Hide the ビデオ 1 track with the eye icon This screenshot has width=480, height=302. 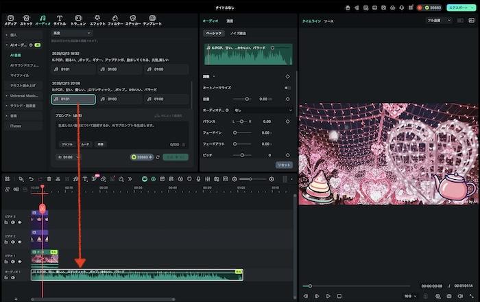point(20,262)
